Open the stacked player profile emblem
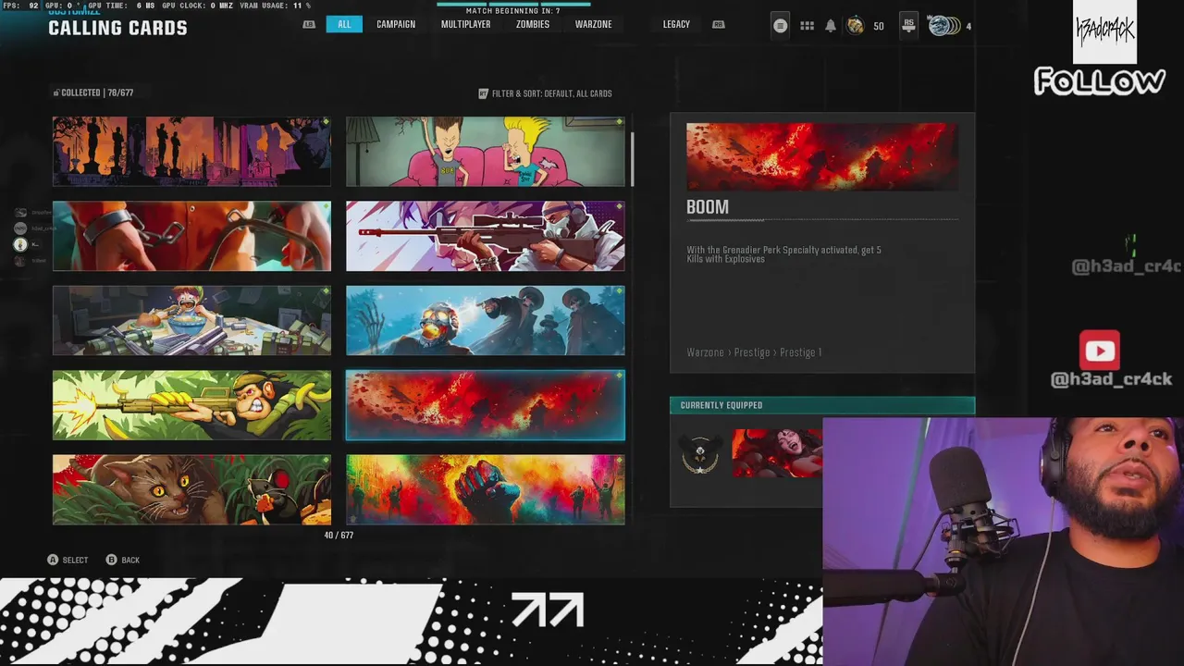Screen dimensions: 1184x666 (x=943, y=26)
